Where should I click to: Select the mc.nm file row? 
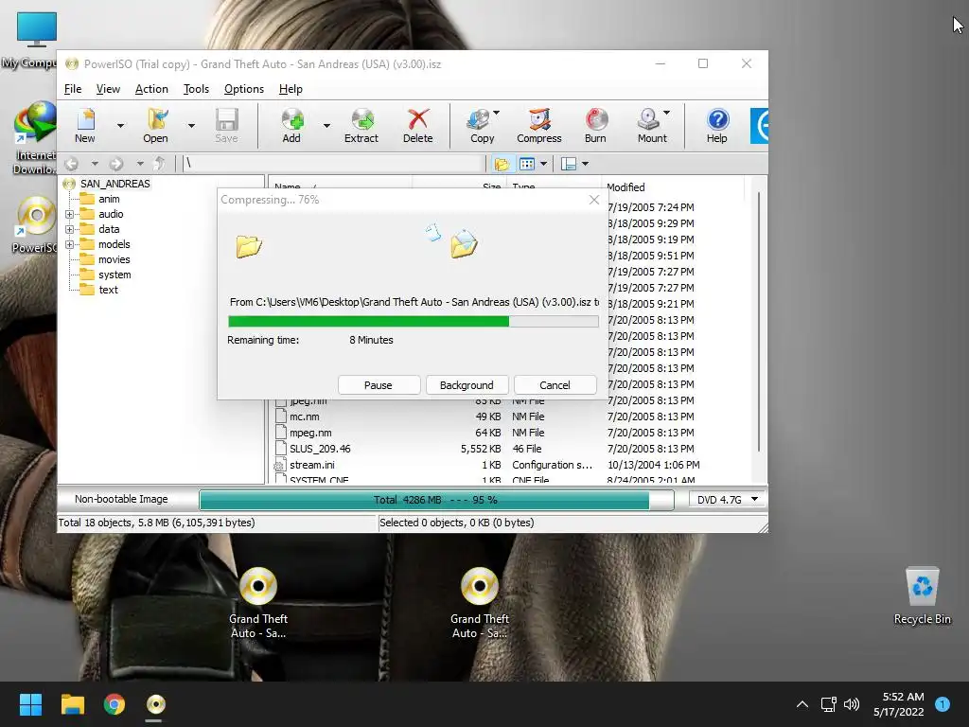(x=508, y=417)
